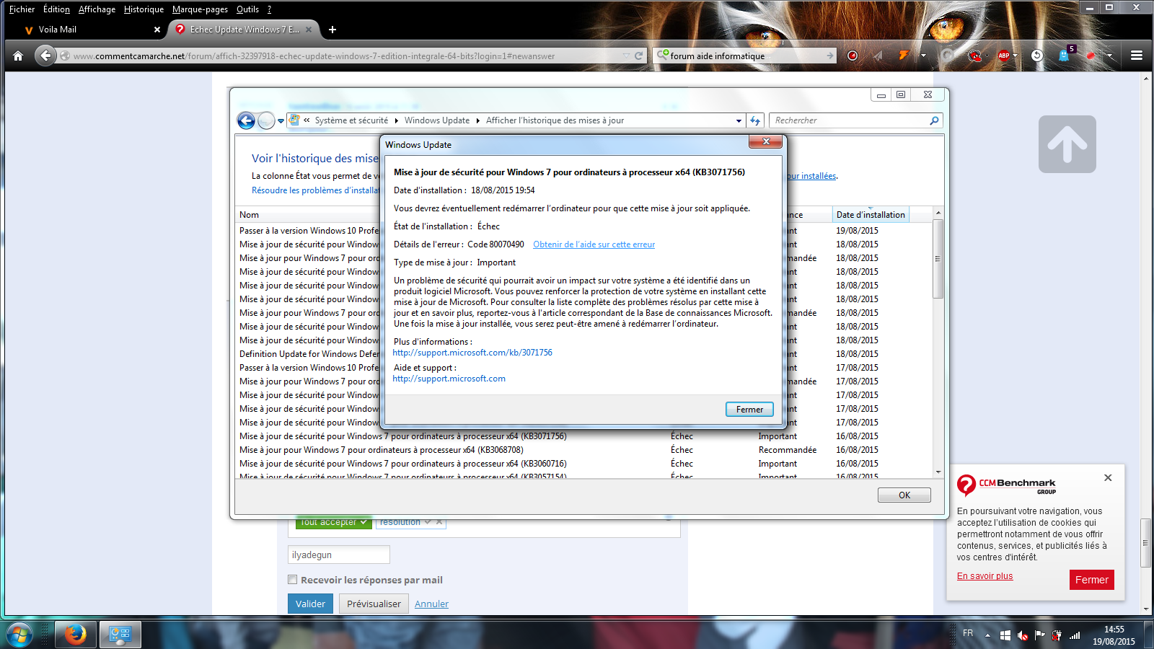This screenshot has height=649, width=1154.
Task: Open a new Firefox tab
Action: pos(332,30)
